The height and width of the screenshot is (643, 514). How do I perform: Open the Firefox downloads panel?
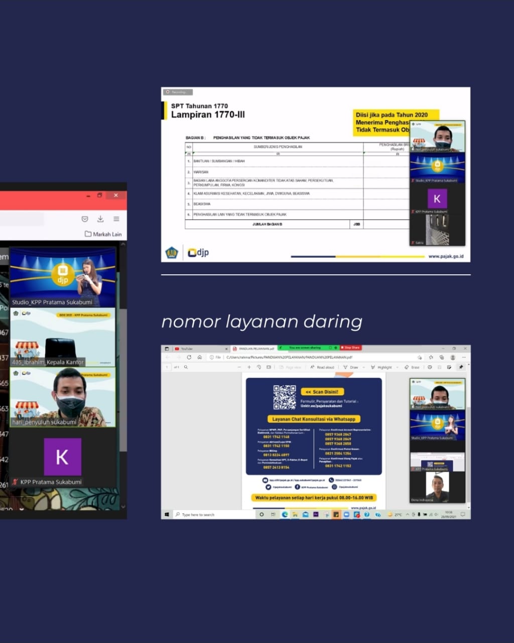pyautogui.click(x=100, y=219)
